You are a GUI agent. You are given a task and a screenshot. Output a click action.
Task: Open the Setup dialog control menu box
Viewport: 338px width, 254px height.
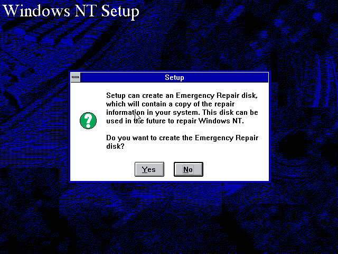pos(76,77)
